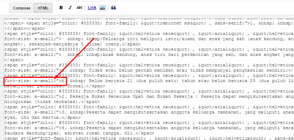
Task: Switch to Compose editor mode
Action: (22, 8)
